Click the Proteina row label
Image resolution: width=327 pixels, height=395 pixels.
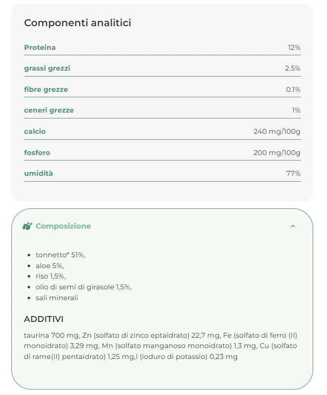point(40,47)
